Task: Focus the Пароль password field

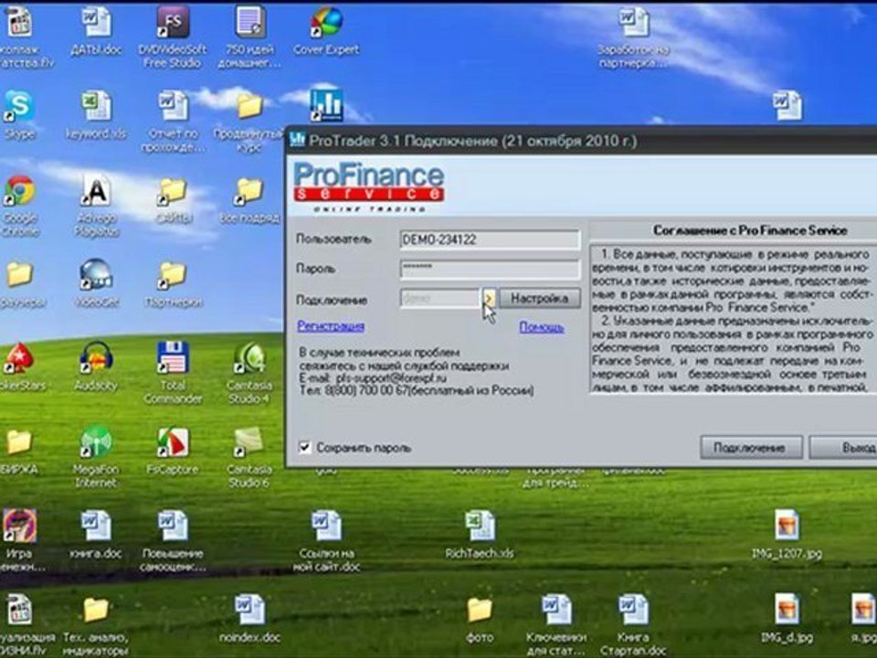Action: point(490,269)
